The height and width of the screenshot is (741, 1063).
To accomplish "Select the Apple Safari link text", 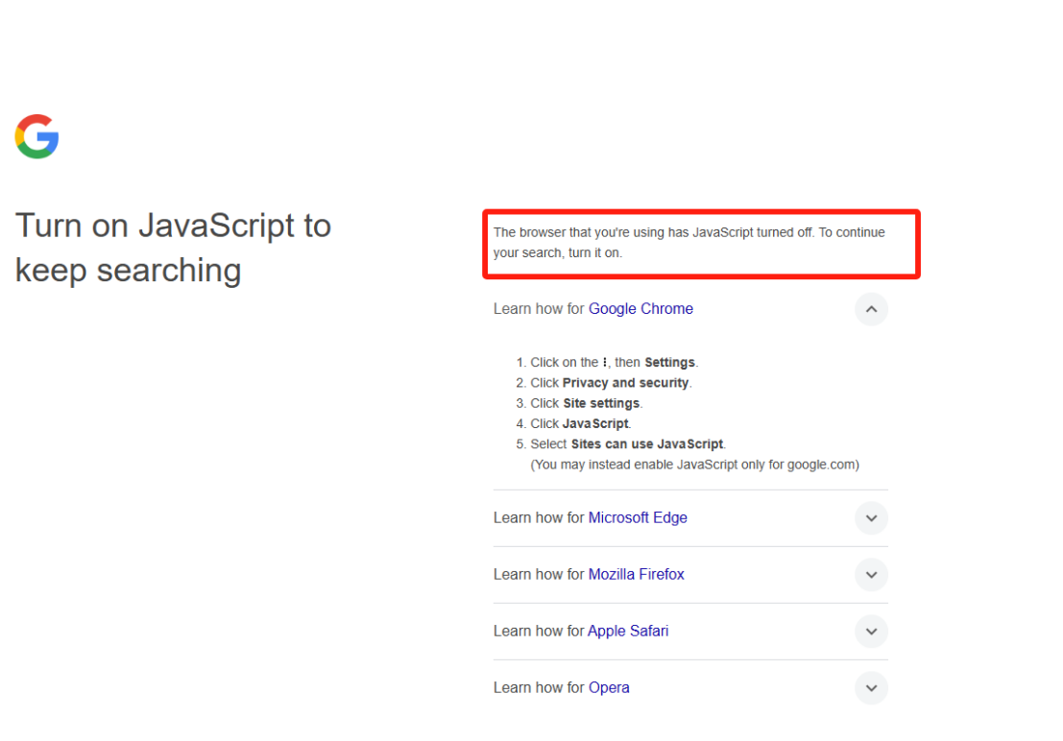I will [628, 632].
